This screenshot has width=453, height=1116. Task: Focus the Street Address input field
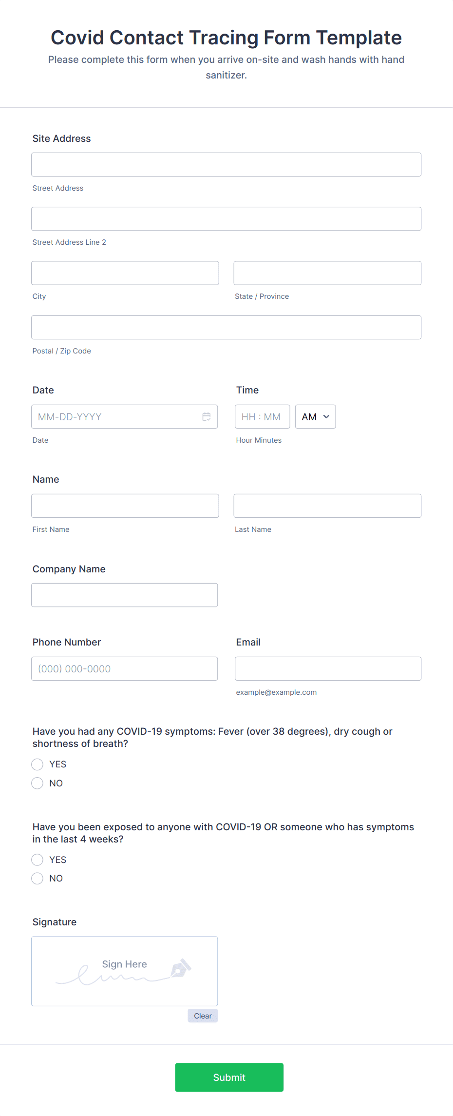(x=226, y=165)
